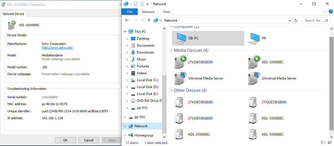Click the Desktop icon in navigation pane
Viewport: 334px width, 146px height.
pyautogui.click(x=133, y=39)
